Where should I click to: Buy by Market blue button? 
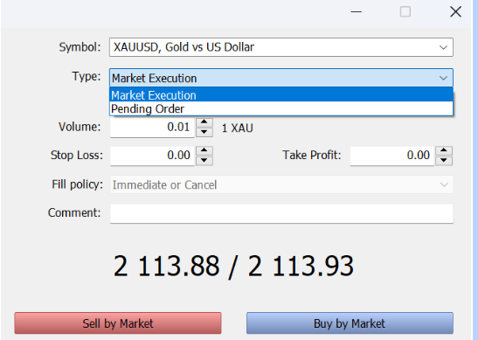[350, 323]
